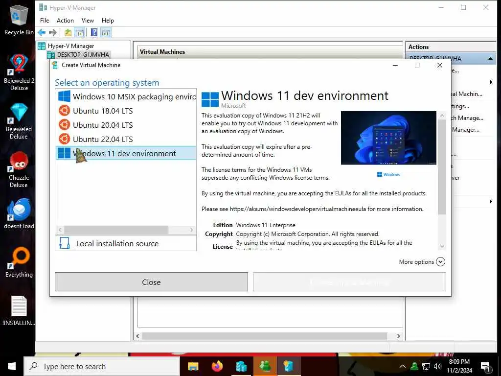Click the Windows Start button
The width and height of the screenshot is (501, 376).
[12, 366]
